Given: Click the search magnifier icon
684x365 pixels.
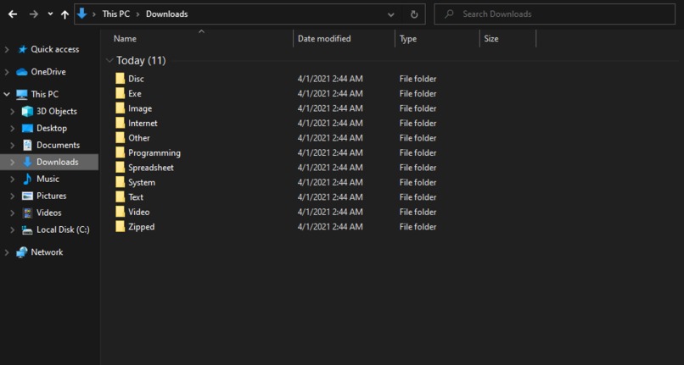Looking at the screenshot, I should tap(449, 14).
